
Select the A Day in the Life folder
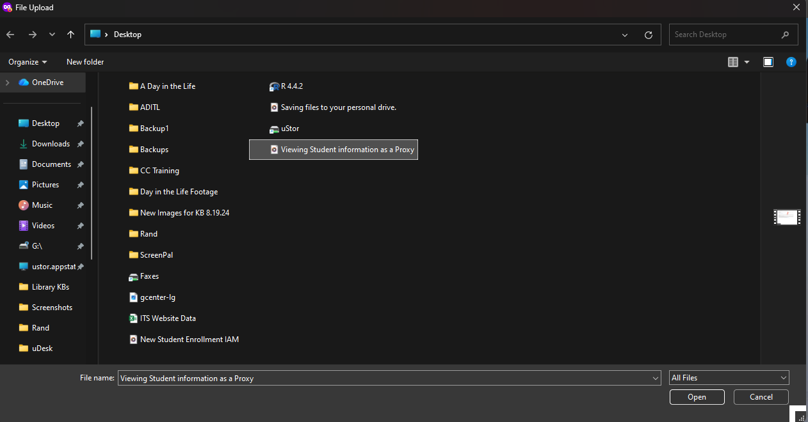(x=163, y=86)
